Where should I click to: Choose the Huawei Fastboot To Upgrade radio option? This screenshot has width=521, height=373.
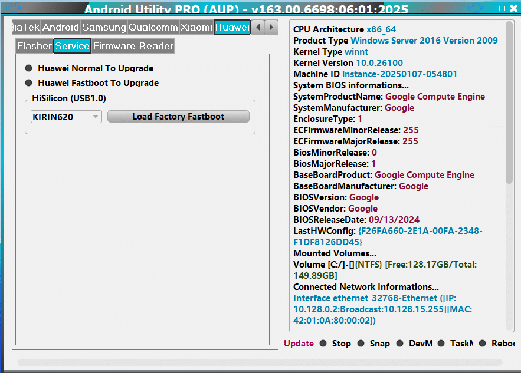pos(29,83)
